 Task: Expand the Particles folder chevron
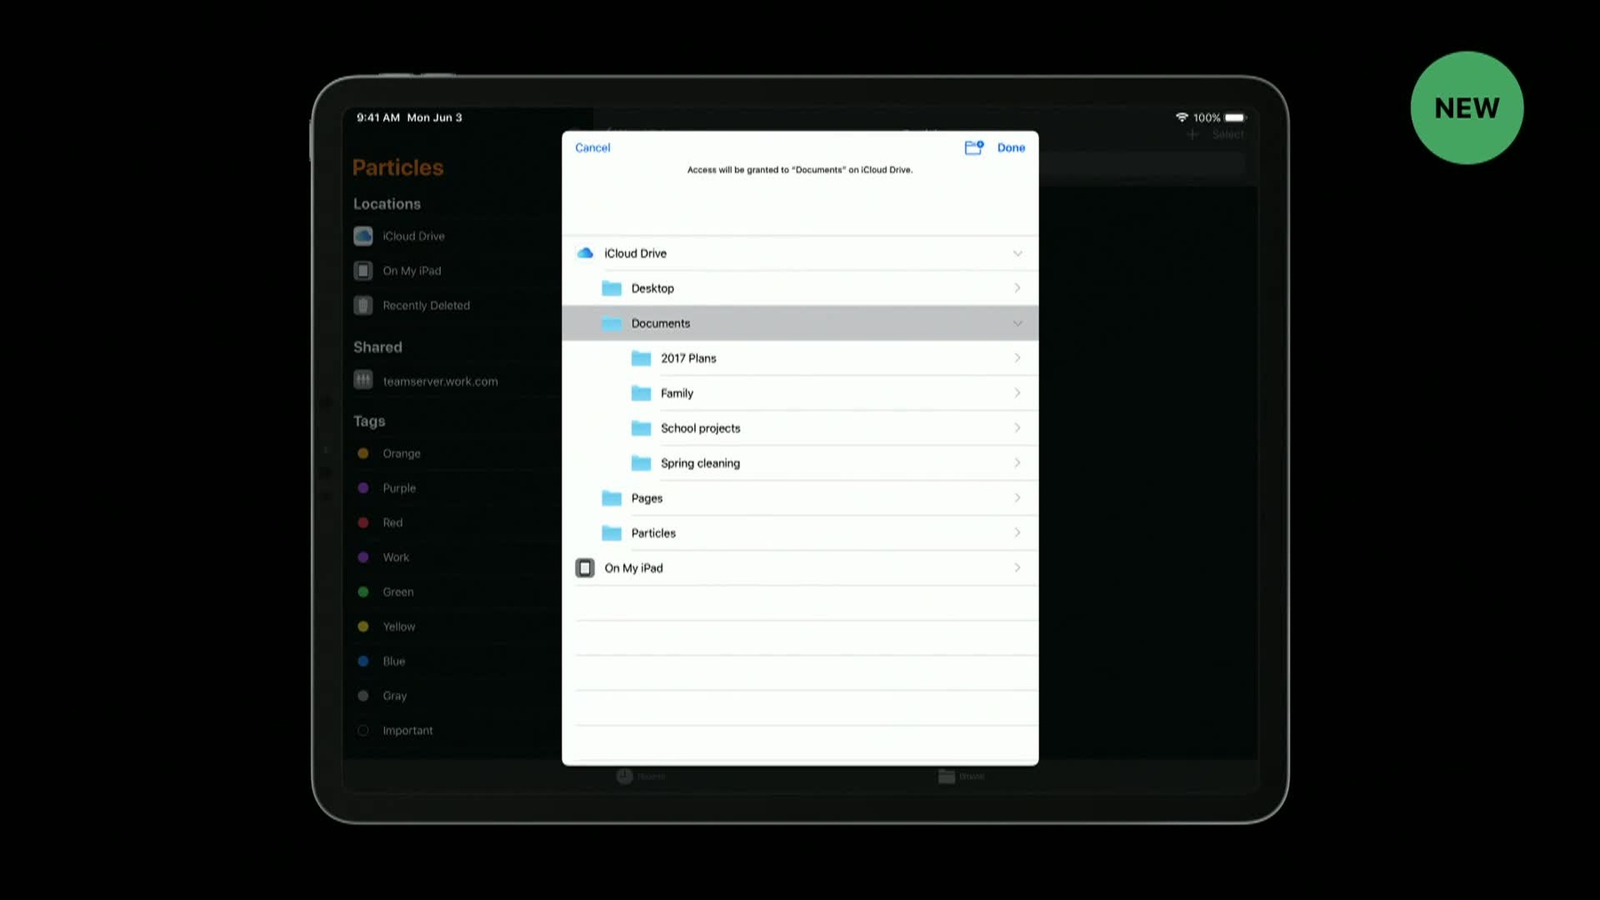pos(1017,533)
